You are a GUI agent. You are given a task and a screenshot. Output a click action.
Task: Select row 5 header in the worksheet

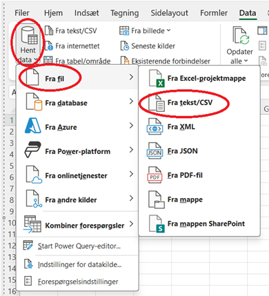[x=12, y=166]
